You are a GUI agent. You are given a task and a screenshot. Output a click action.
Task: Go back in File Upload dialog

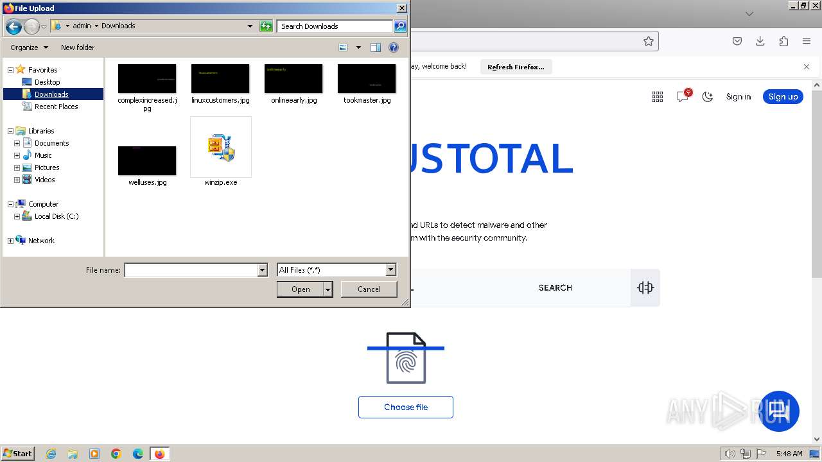pyautogui.click(x=13, y=26)
